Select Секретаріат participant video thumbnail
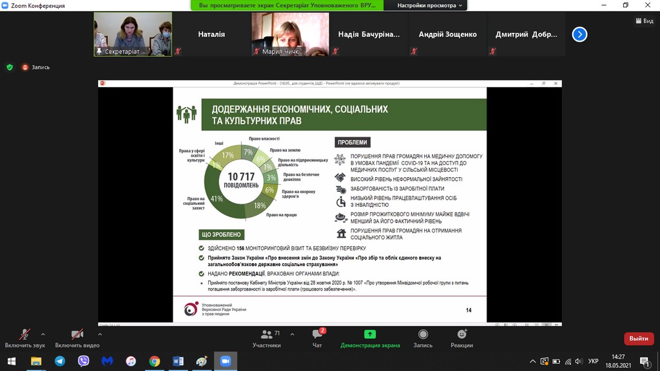The image size is (660, 371). tap(133, 34)
